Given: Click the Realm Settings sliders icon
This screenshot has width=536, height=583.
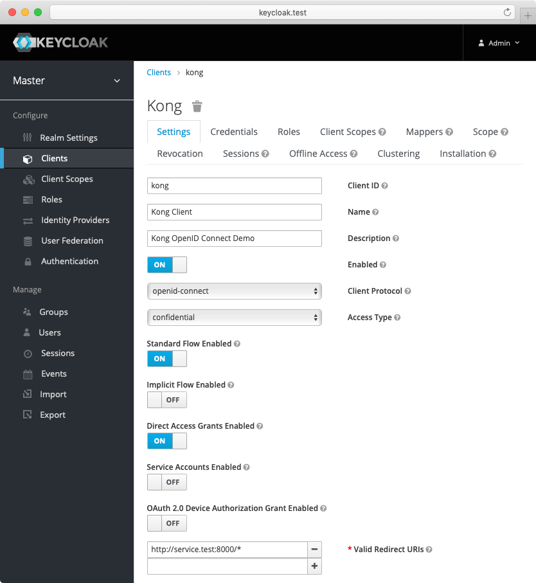Looking at the screenshot, I should 27,138.
